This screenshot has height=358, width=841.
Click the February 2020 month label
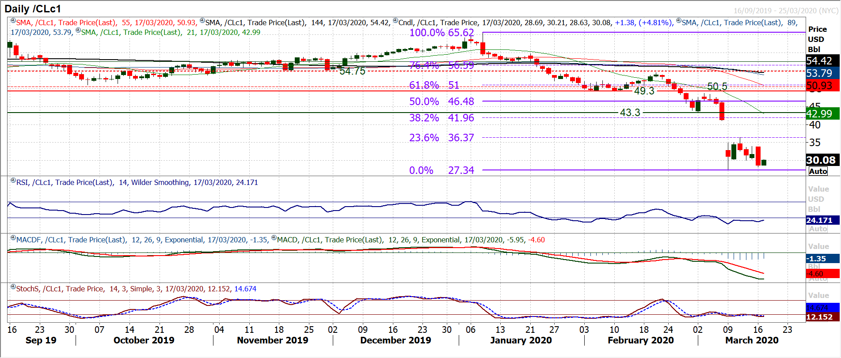pos(640,340)
